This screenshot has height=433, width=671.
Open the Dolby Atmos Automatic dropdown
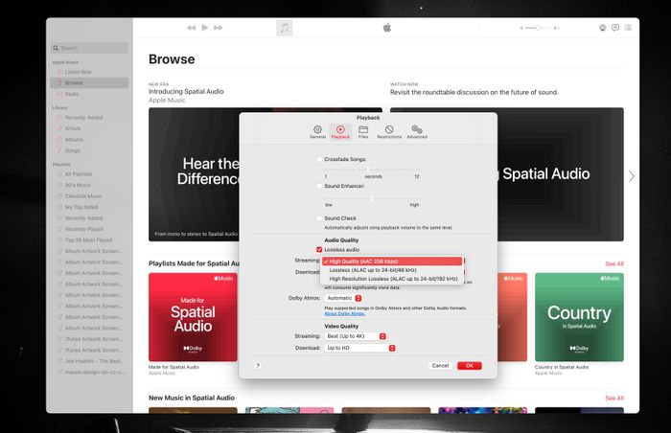pyautogui.click(x=343, y=298)
